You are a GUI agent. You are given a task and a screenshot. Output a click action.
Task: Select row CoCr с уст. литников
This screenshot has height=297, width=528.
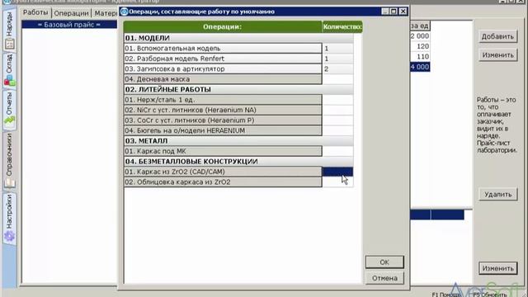point(223,120)
